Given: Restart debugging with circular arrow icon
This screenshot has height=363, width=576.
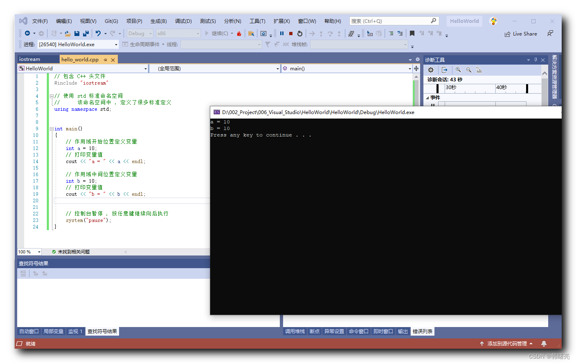Looking at the screenshot, I should (x=300, y=34).
